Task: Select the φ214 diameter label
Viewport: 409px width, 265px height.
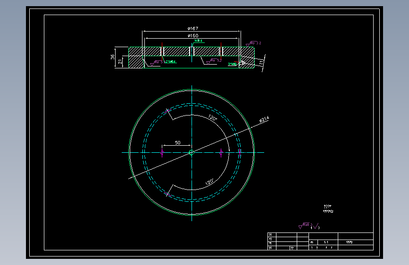Action: click(264, 119)
